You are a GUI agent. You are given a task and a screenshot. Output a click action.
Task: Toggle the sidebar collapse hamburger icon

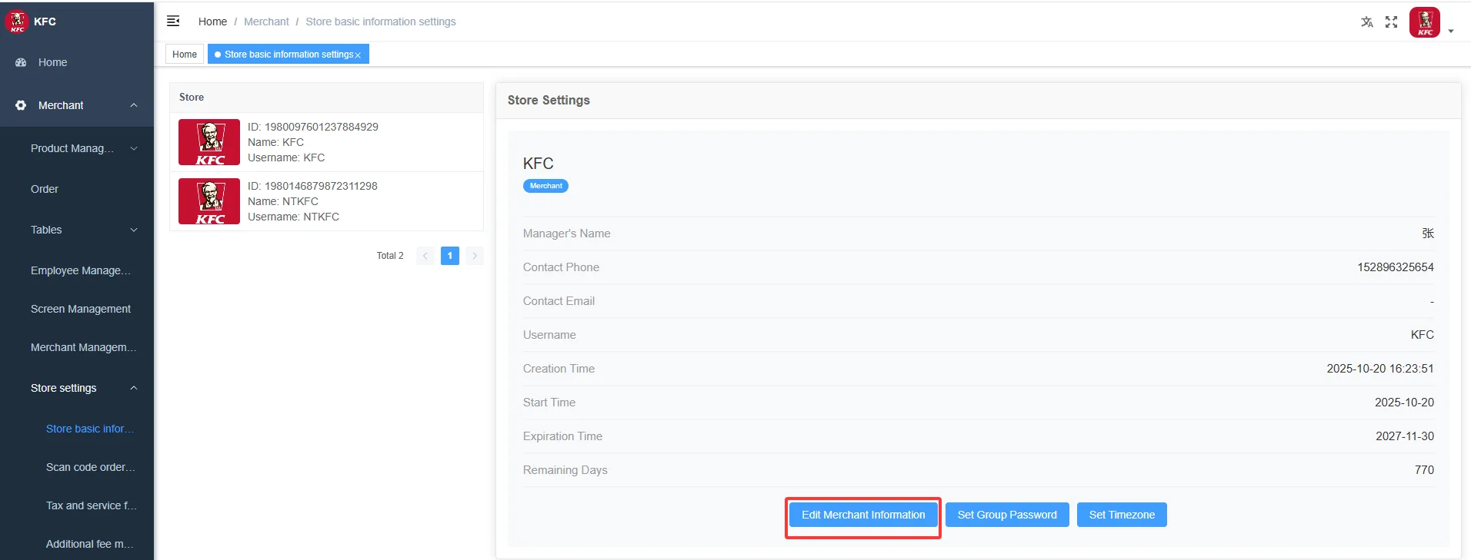tap(173, 21)
